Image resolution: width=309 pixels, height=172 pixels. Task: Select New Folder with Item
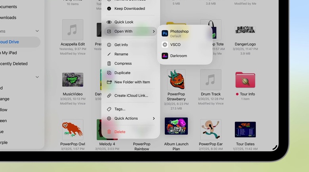click(131, 82)
